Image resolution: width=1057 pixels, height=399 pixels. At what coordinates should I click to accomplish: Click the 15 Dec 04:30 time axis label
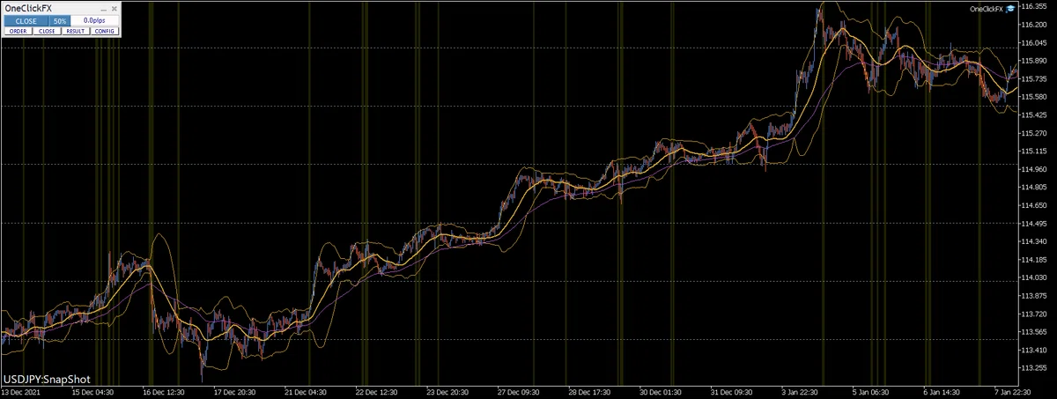click(91, 392)
